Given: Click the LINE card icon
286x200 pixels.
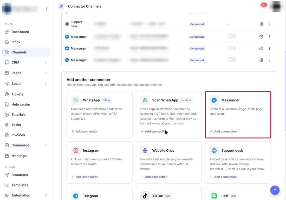Looking at the screenshot, I should (214, 196).
